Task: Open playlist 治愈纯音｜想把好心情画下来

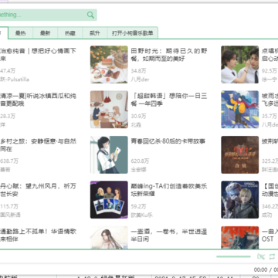Action: pos(38,55)
